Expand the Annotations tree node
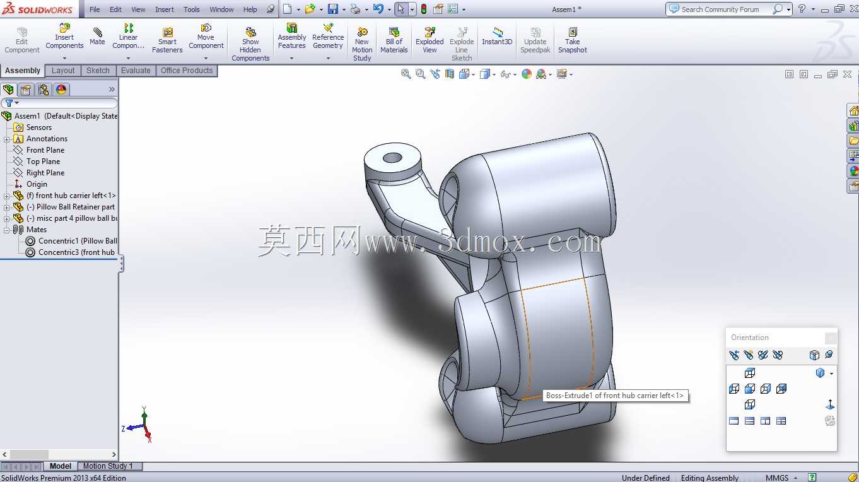 pos(7,139)
